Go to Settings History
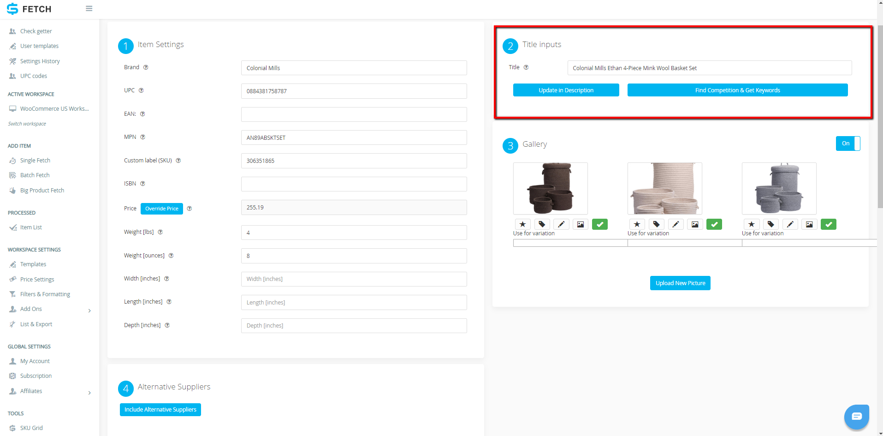The width and height of the screenshot is (883, 436). coord(40,61)
